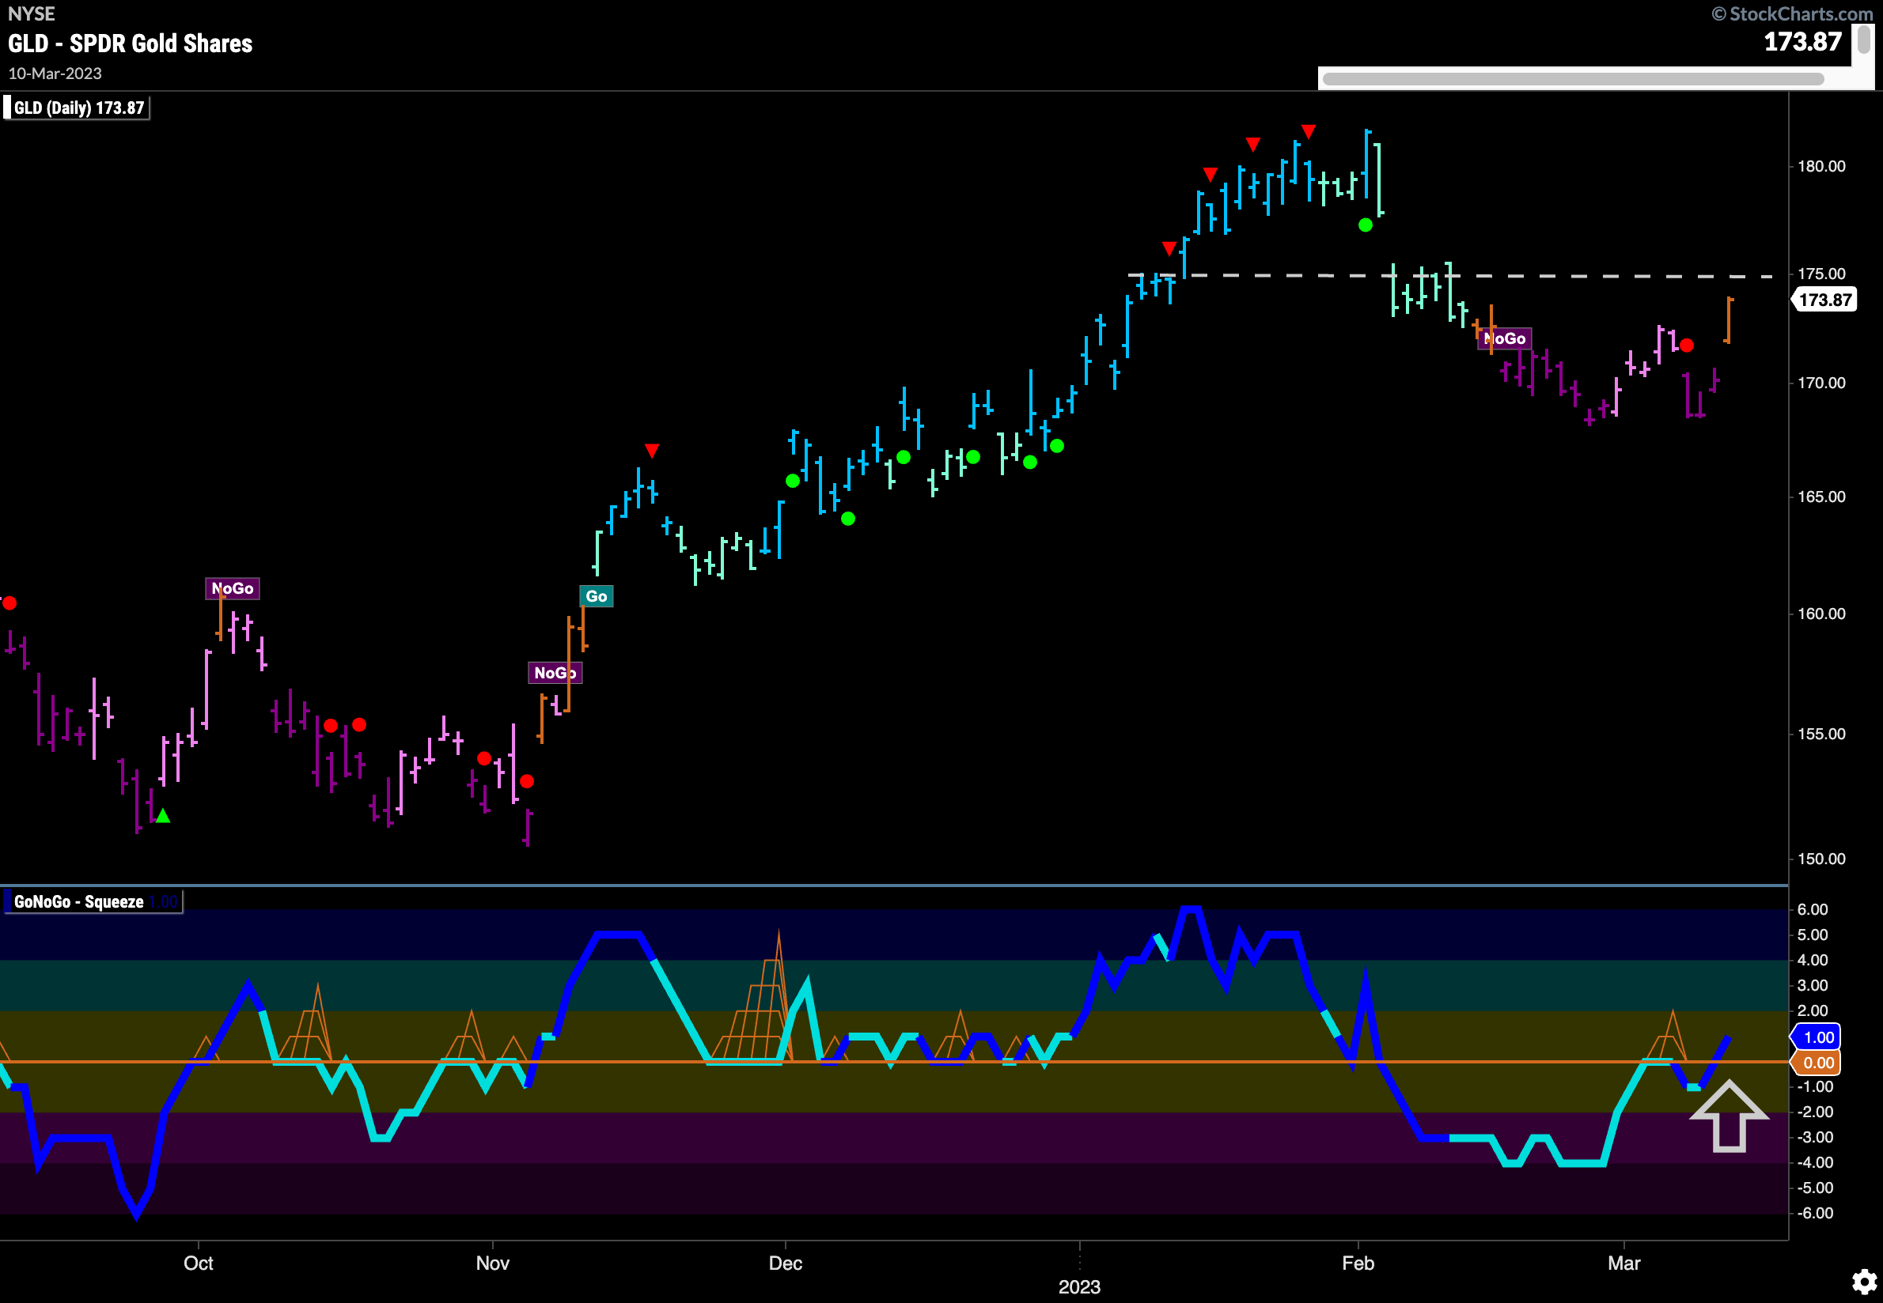Click the red dot at far left near 160
This screenshot has width=1883, height=1303.
pyautogui.click(x=9, y=603)
